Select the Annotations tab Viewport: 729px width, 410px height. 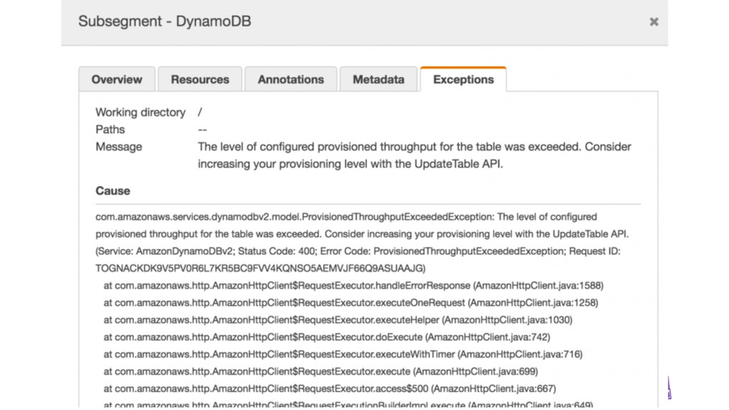click(290, 80)
